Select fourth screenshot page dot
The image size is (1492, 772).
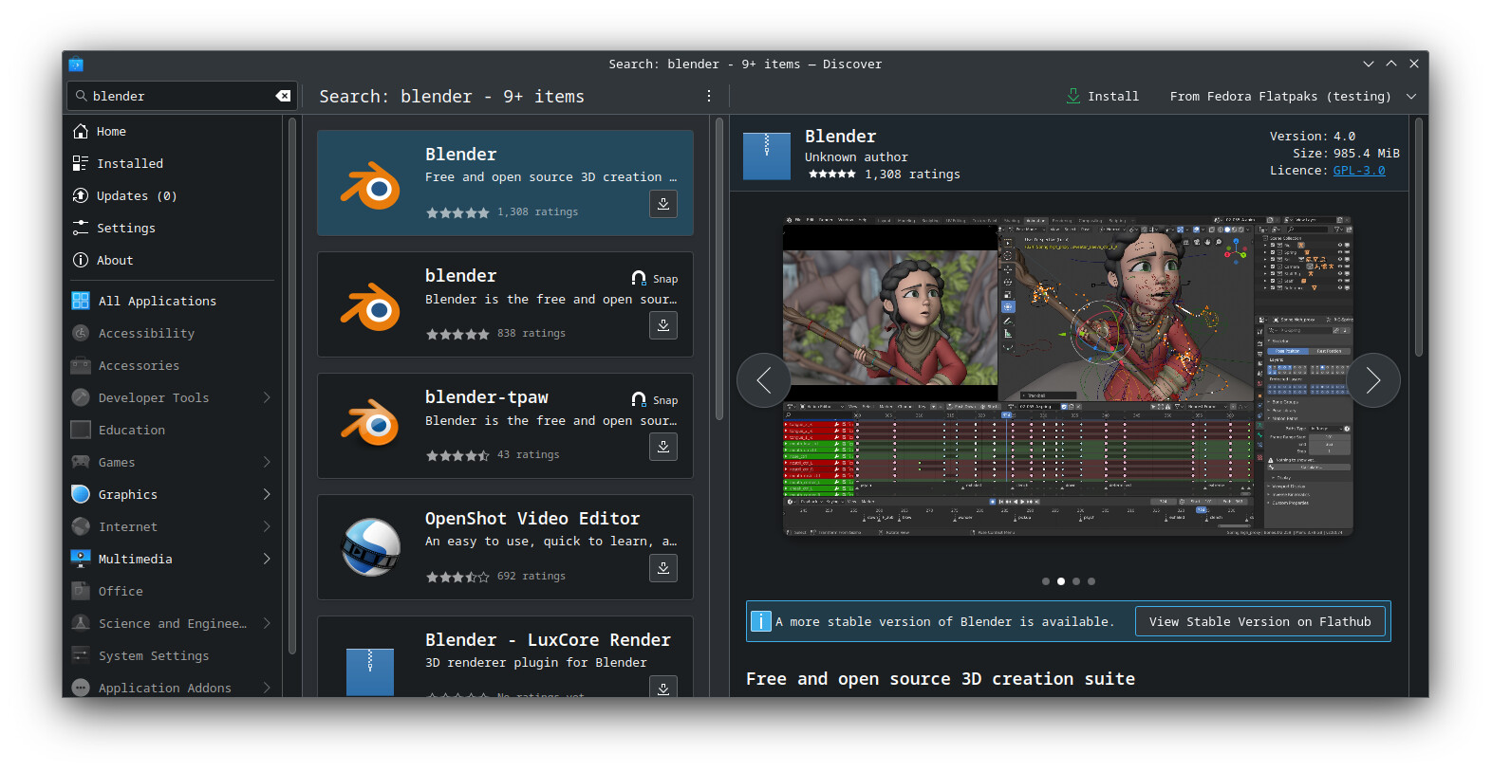[x=1091, y=581]
